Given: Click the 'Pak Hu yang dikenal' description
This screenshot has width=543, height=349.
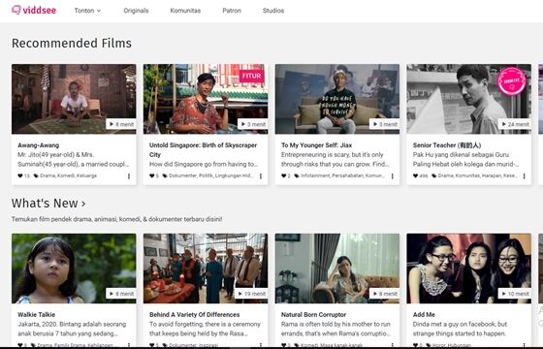Looking at the screenshot, I should point(465,159).
